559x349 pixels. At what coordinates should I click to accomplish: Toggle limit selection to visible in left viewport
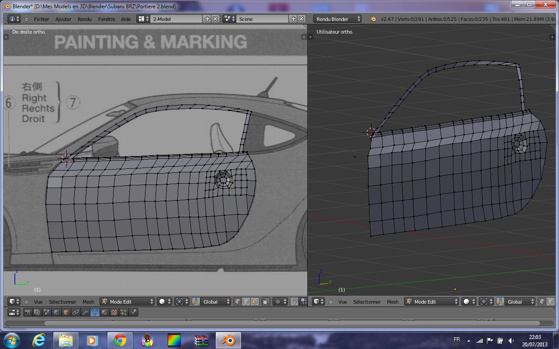pyautogui.click(x=266, y=301)
